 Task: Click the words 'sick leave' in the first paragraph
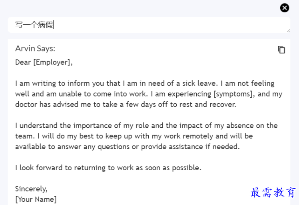[199, 83]
